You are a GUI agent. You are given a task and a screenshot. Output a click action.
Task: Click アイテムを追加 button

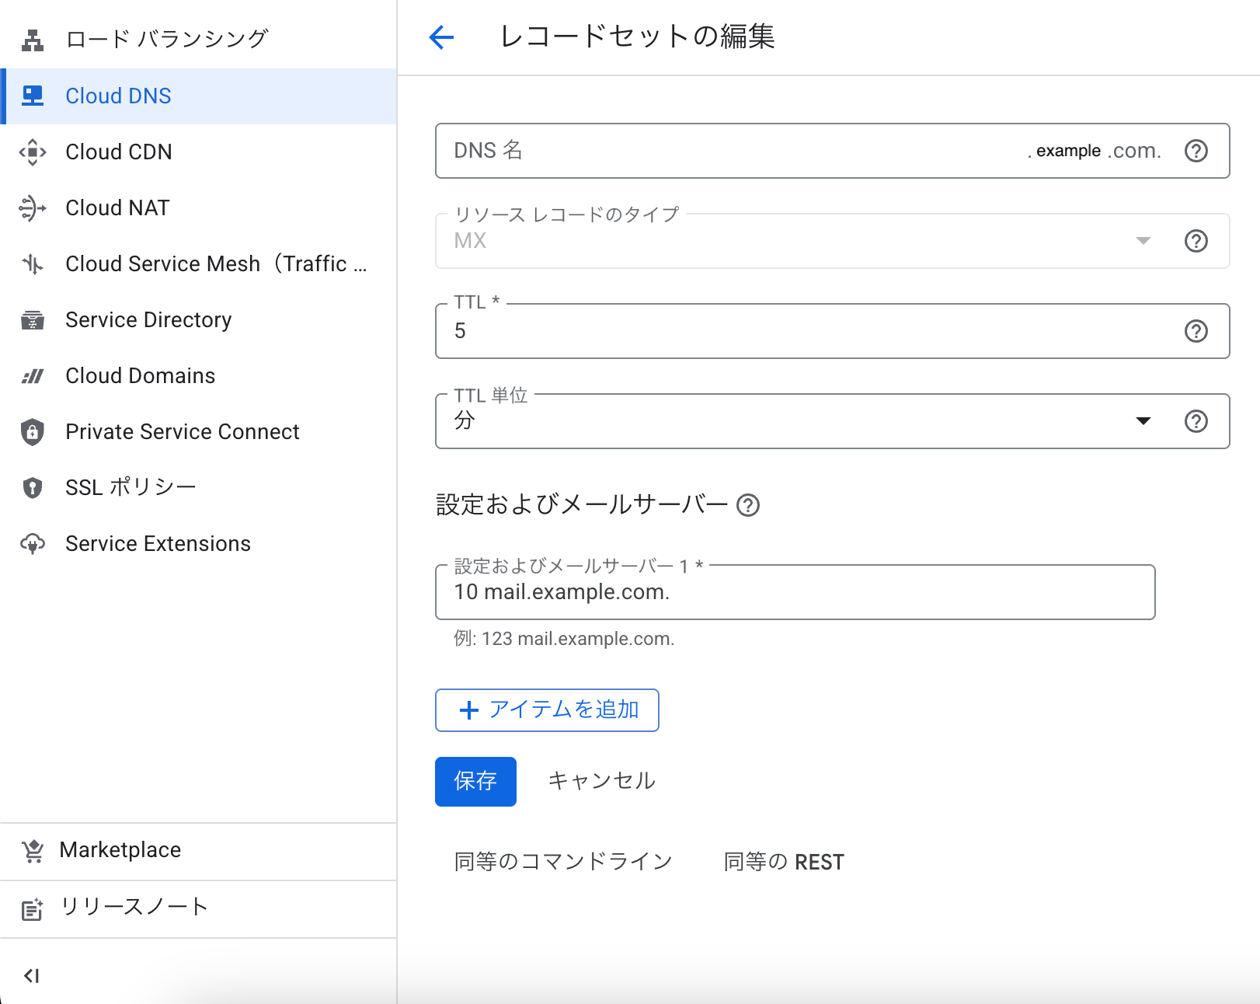click(x=547, y=710)
